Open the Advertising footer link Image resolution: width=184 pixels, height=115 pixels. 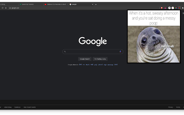(x=8, y=107)
